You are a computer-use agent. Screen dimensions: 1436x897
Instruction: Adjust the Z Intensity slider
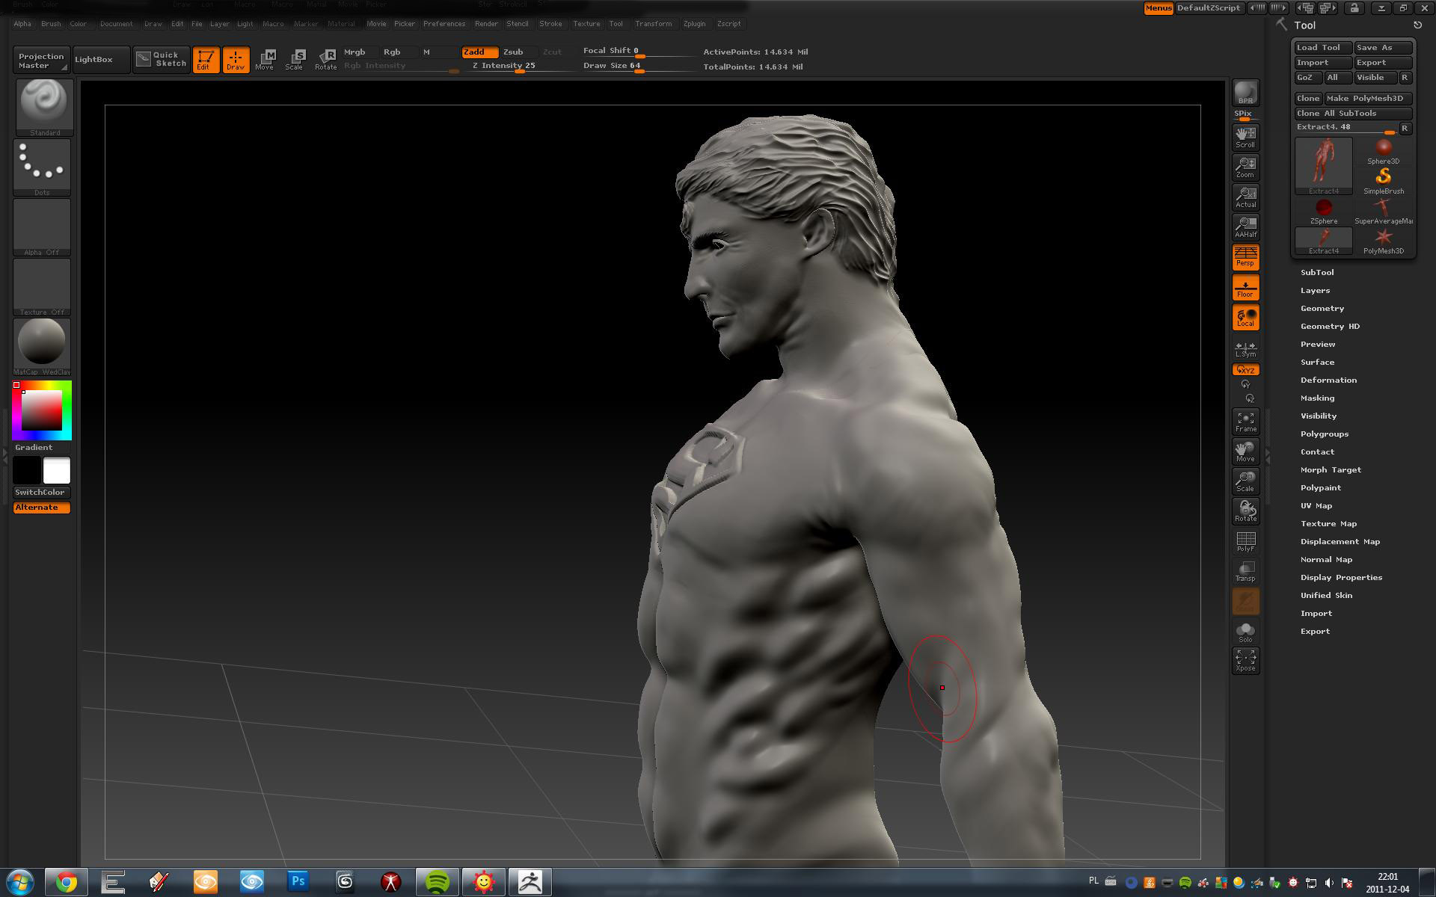click(518, 67)
